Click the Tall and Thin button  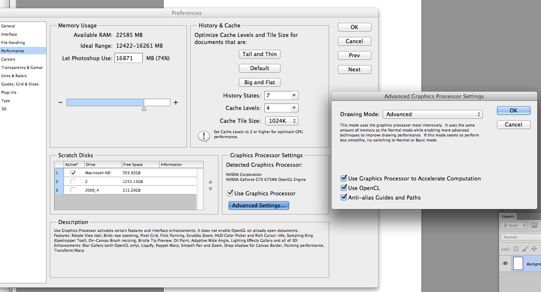click(260, 54)
